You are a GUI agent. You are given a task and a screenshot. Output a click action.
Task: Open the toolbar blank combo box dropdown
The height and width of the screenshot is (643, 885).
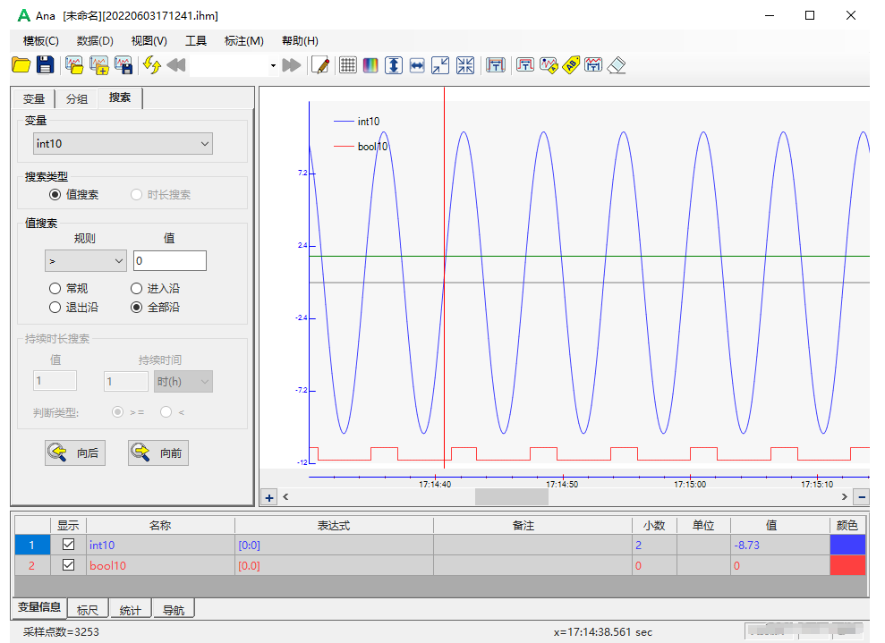tap(273, 66)
